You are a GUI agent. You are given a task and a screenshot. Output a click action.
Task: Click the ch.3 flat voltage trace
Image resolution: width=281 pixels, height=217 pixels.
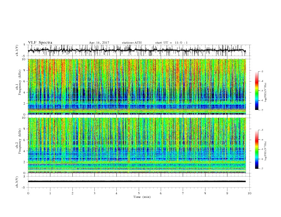coord(137,182)
